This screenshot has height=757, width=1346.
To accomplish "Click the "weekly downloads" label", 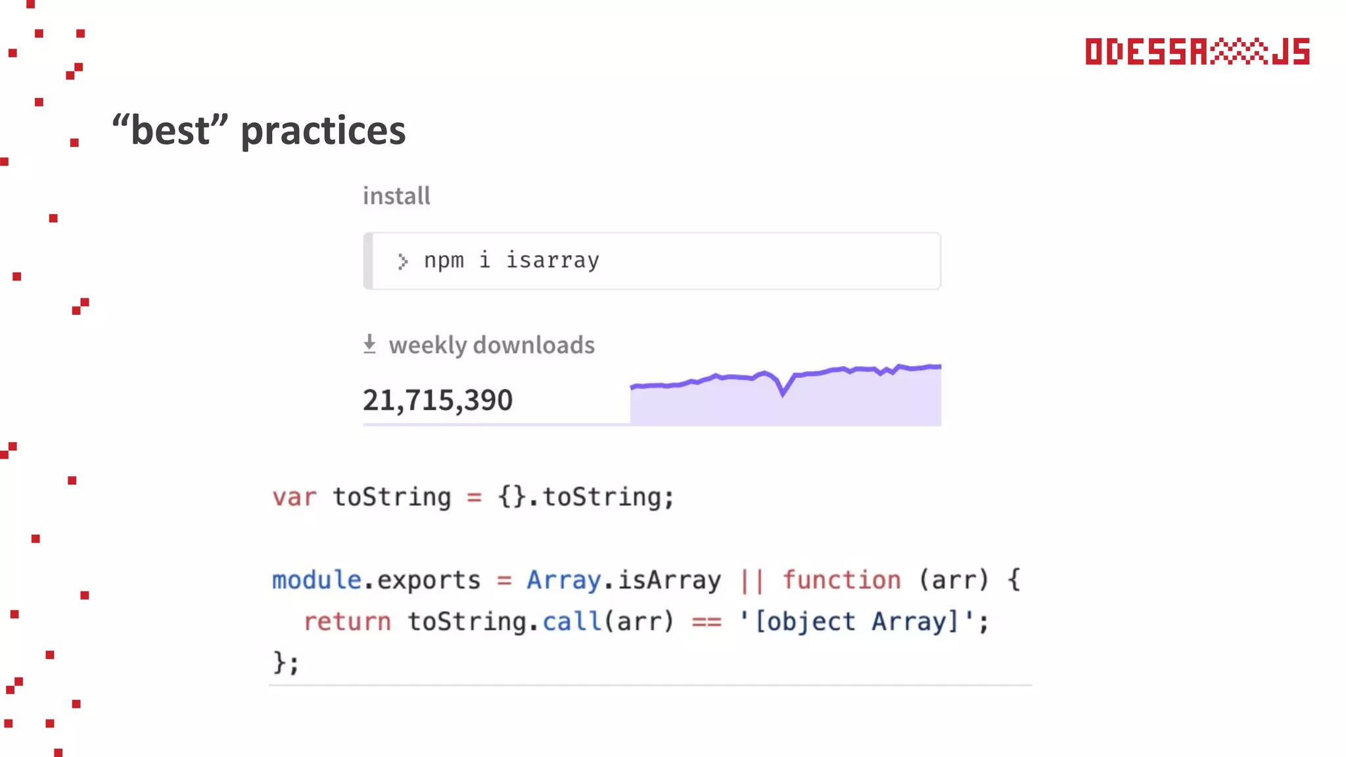I will (x=492, y=345).
